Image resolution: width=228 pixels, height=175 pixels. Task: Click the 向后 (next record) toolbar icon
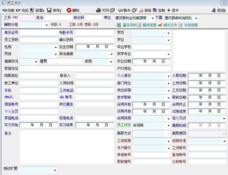click(18, 10)
